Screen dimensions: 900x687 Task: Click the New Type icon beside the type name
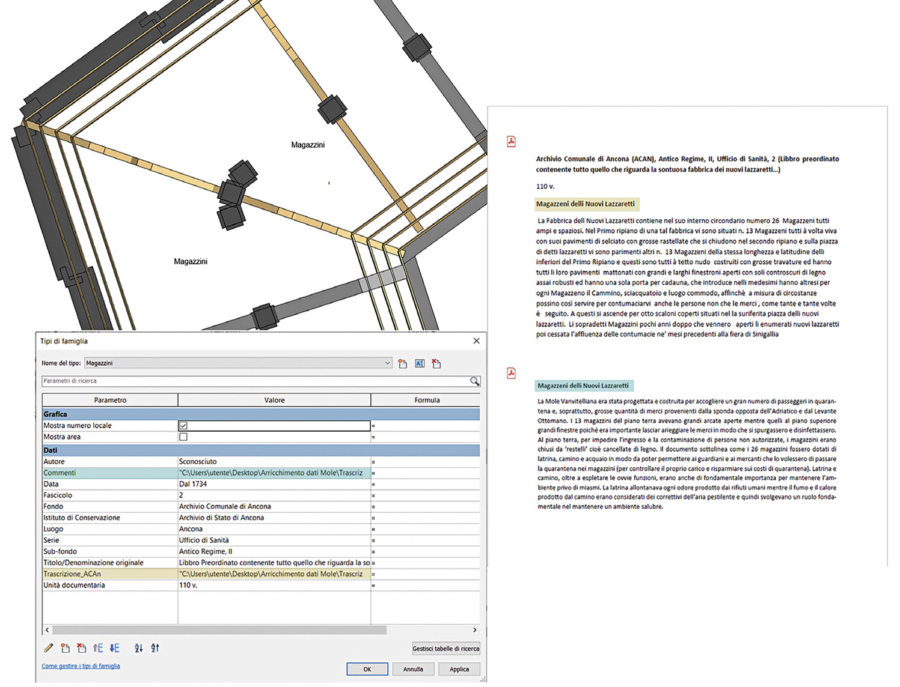coord(403,364)
